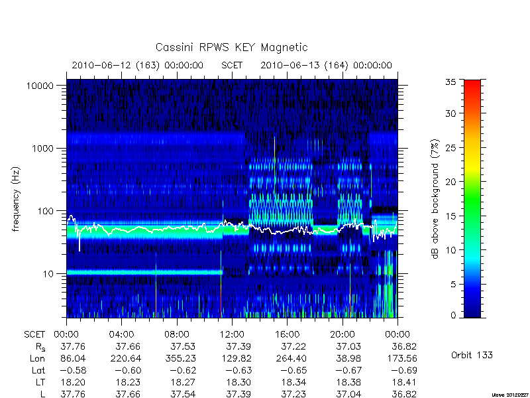Click the longitude value '173.56'
Image resolution: width=530 pixels, height=398 pixels.
pos(402,358)
